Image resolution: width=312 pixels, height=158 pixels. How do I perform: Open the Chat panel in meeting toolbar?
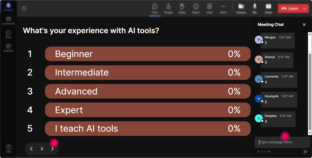155,8
